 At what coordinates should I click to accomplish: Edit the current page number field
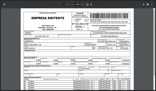coord(64,5)
